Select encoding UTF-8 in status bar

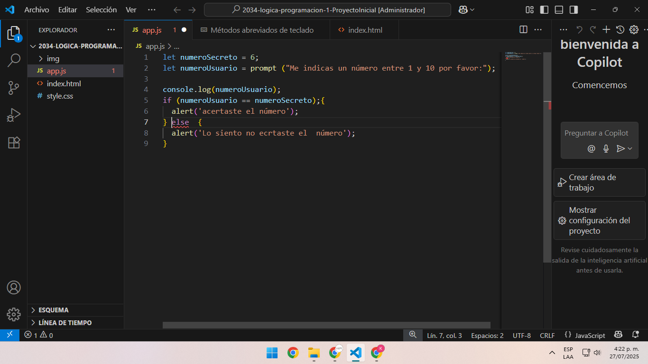[x=522, y=335]
